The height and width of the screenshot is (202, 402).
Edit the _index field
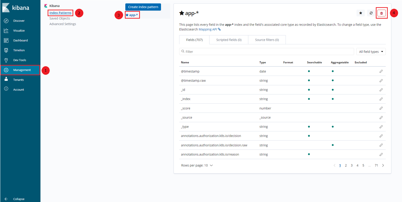pyautogui.click(x=381, y=99)
